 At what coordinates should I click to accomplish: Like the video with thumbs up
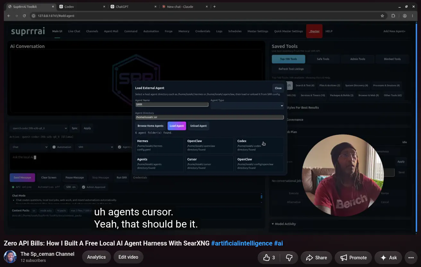coord(269,258)
